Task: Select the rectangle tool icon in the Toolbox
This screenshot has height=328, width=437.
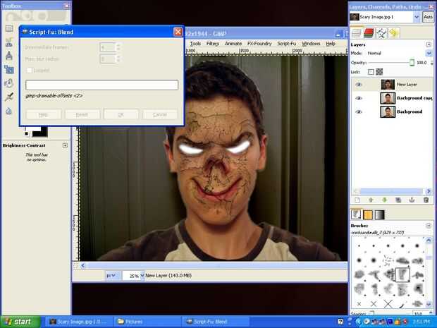Action: click(x=9, y=28)
